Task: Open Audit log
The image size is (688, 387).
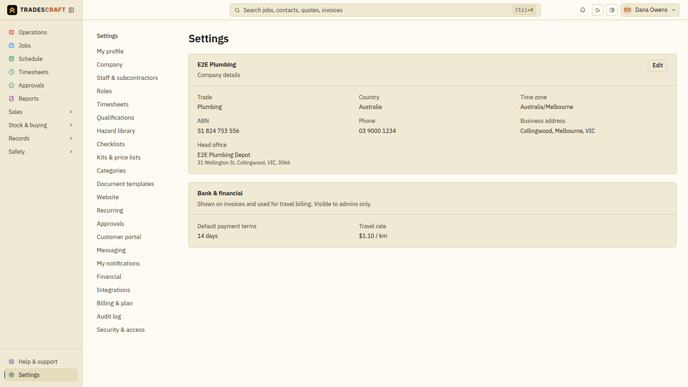Action: coord(109,316)
